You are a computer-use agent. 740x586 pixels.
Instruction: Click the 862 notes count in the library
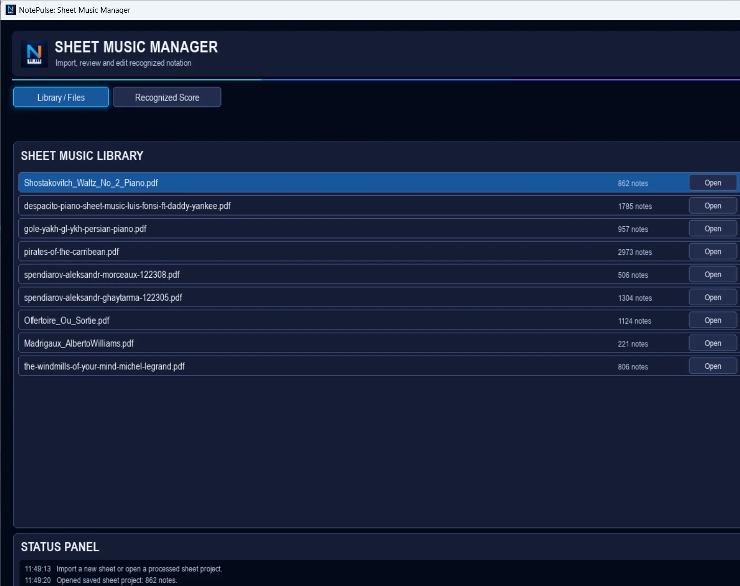pyautogui.click(x=633, y=183)
